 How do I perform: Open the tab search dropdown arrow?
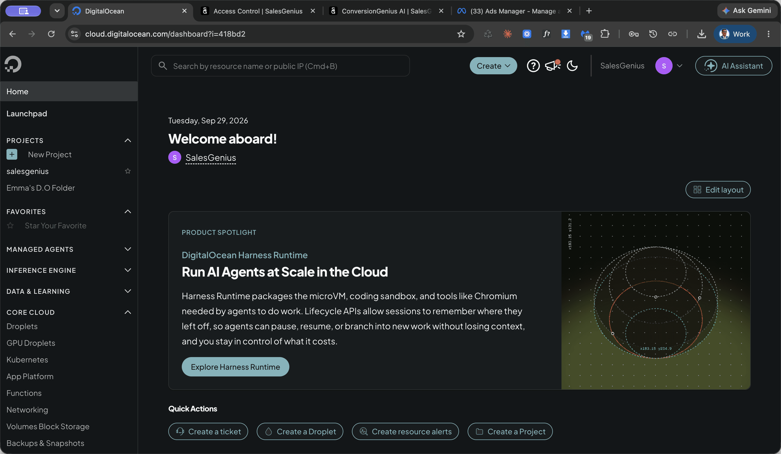tap(57, 11)
